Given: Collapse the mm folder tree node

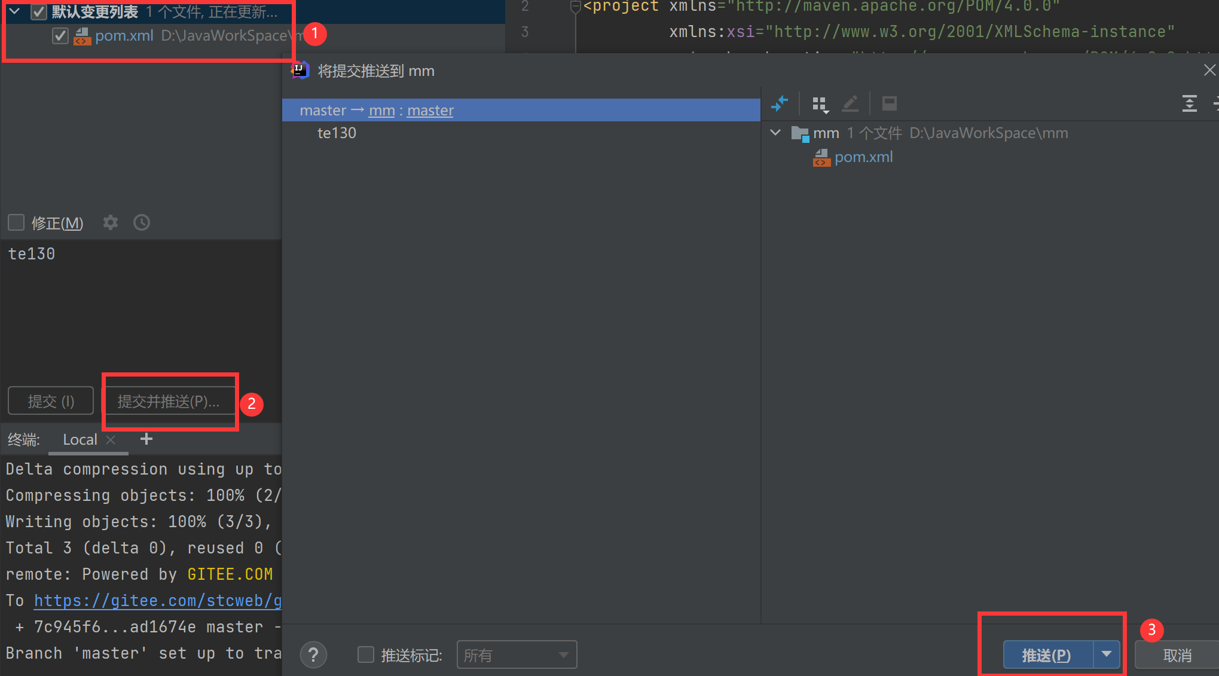Looking at the screenshot, I should coord(775,133).
